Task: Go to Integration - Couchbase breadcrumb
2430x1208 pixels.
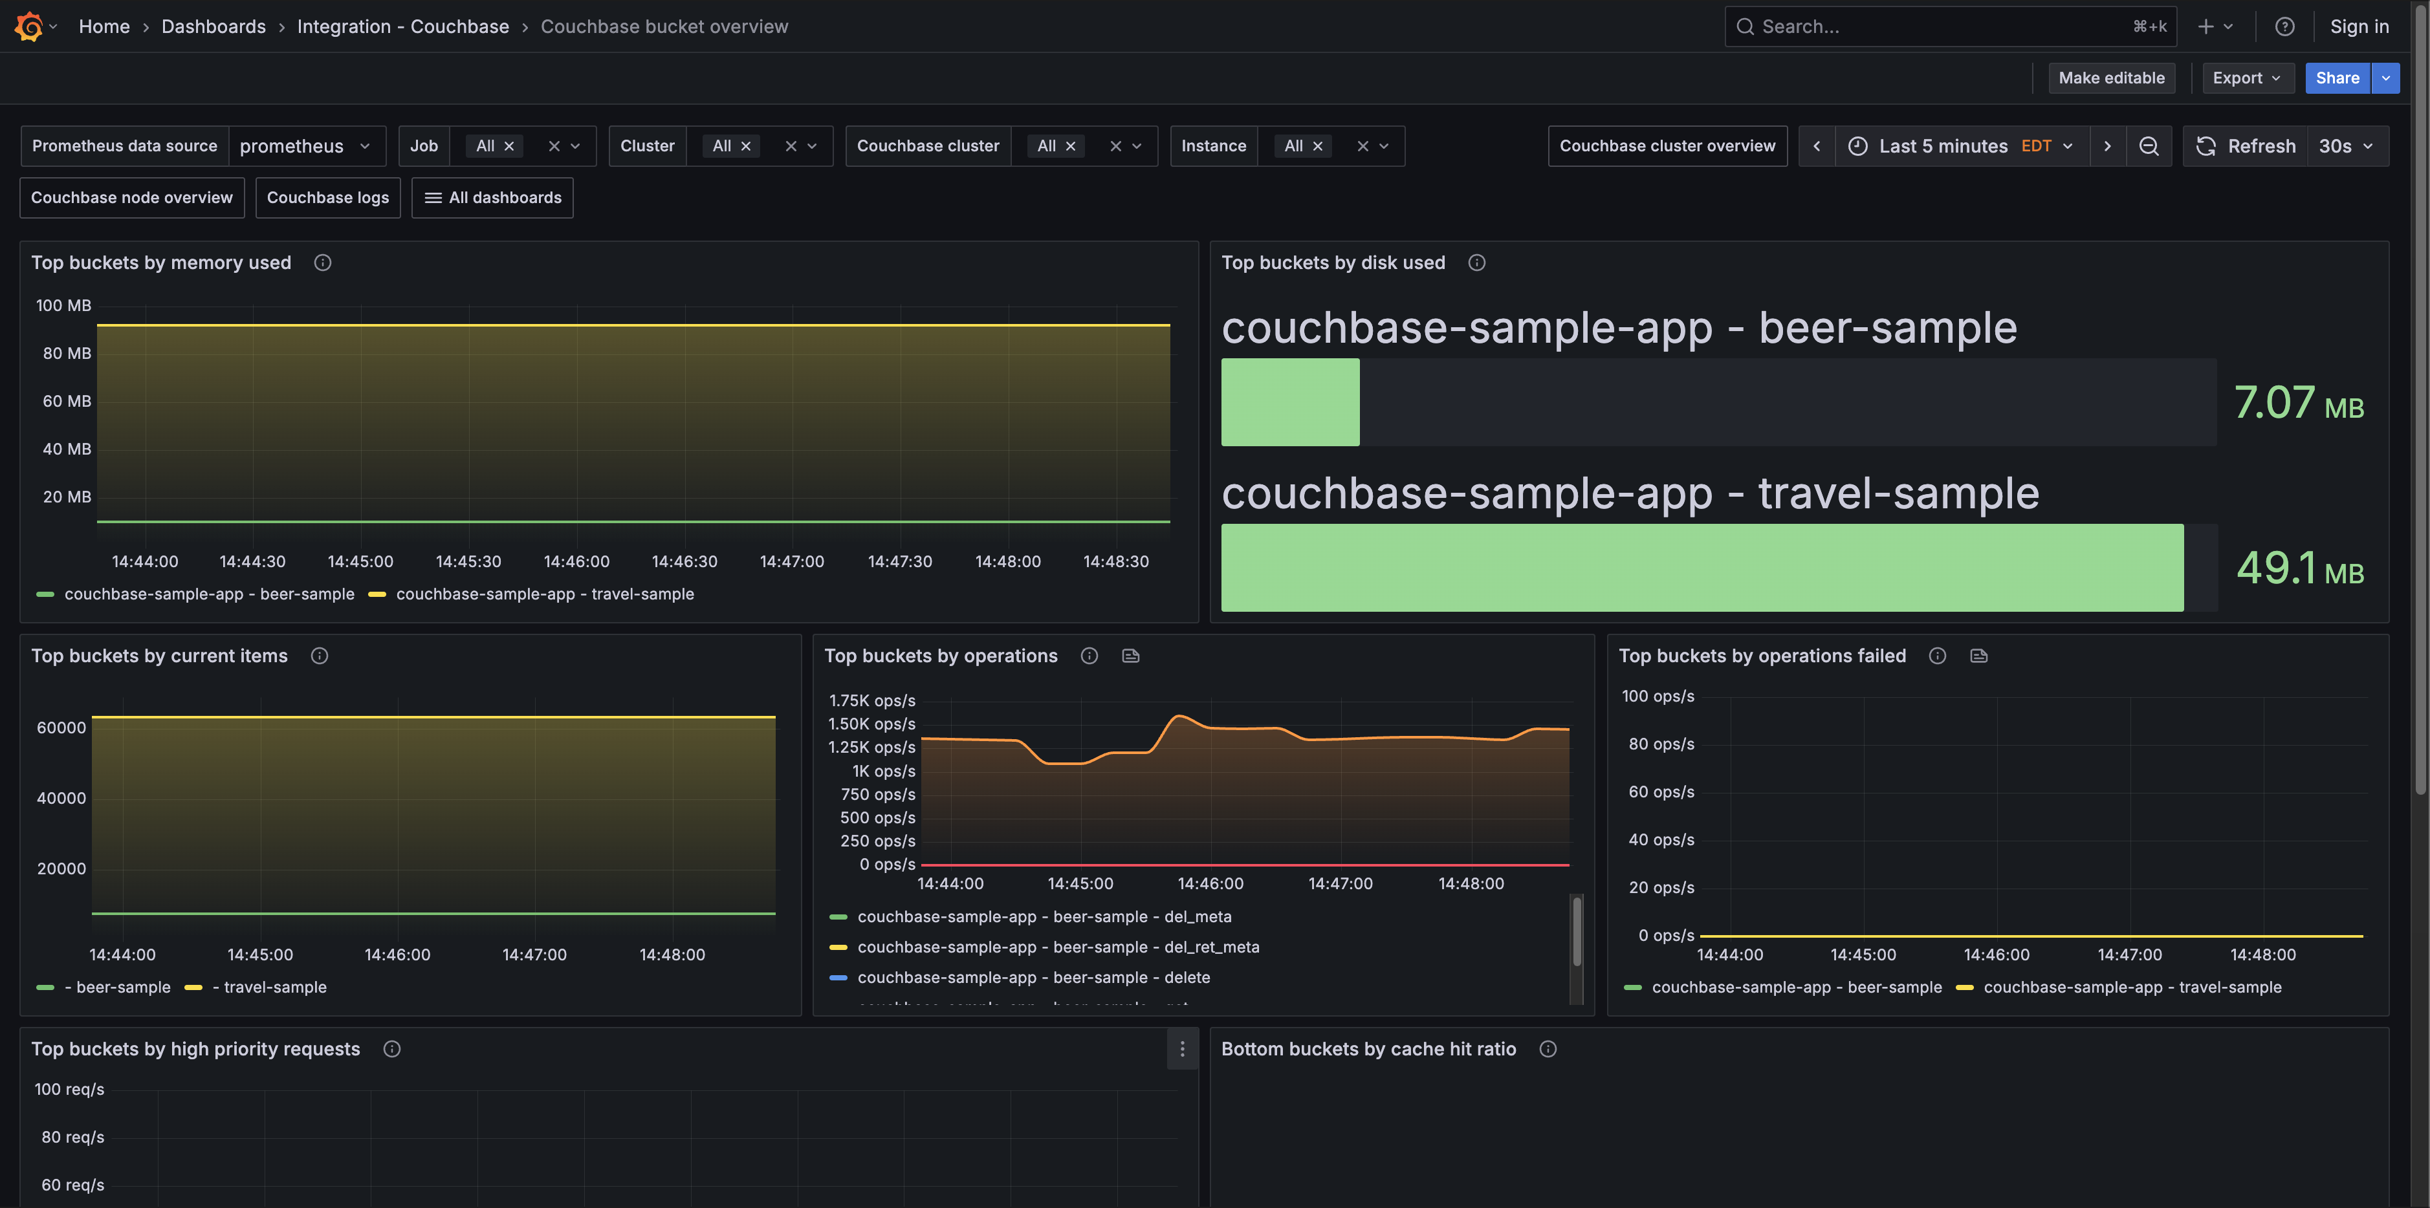Action: click(x=403, y=27)
